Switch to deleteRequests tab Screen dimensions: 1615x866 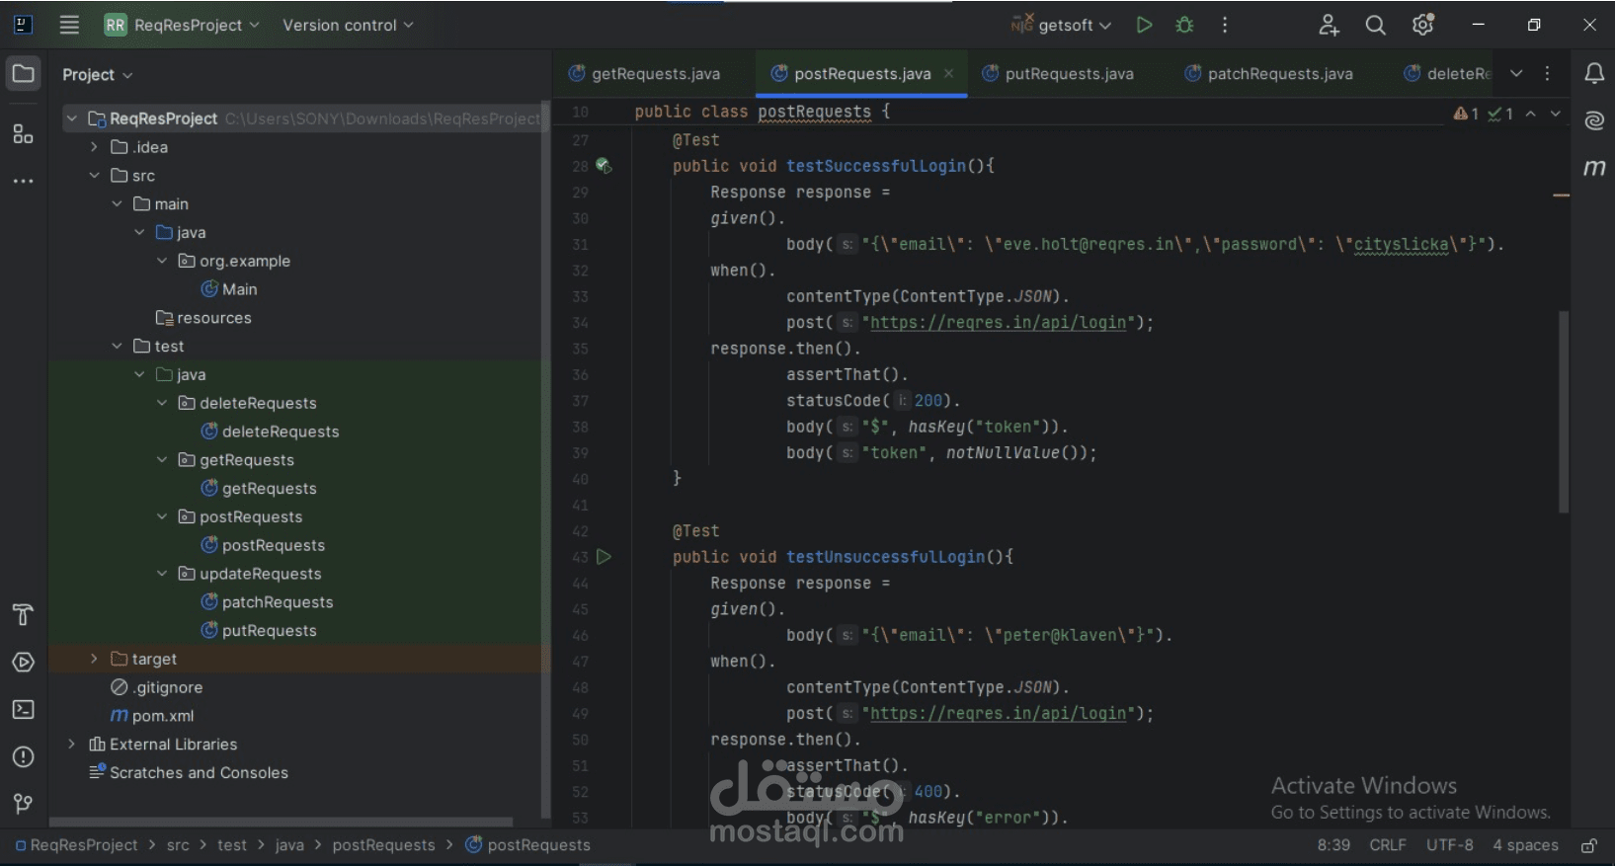[1447, 73]
